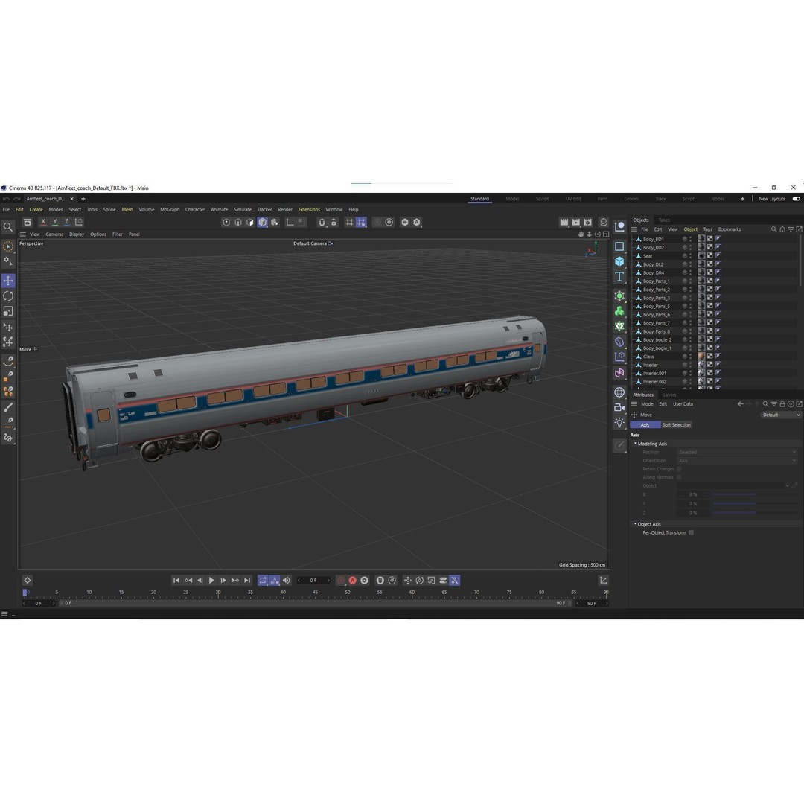804x804 pixels.
Task: Open the Extensions menu
Action: pyautogui.click(x=309, y=210)
